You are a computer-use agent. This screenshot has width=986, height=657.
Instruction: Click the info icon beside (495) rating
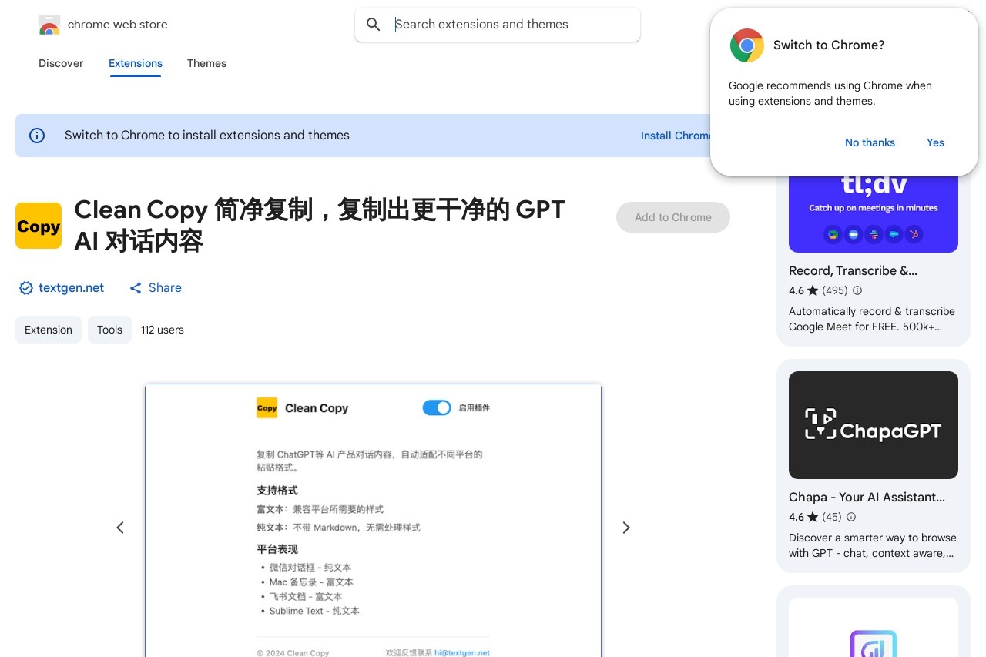[x=857, y=290]
